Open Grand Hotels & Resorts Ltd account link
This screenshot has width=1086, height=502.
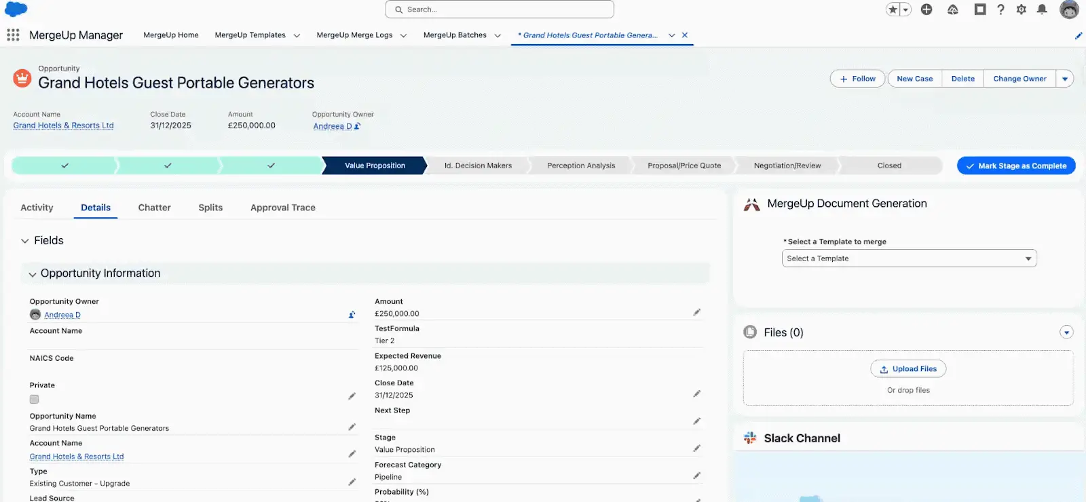(x=63, y=125)
